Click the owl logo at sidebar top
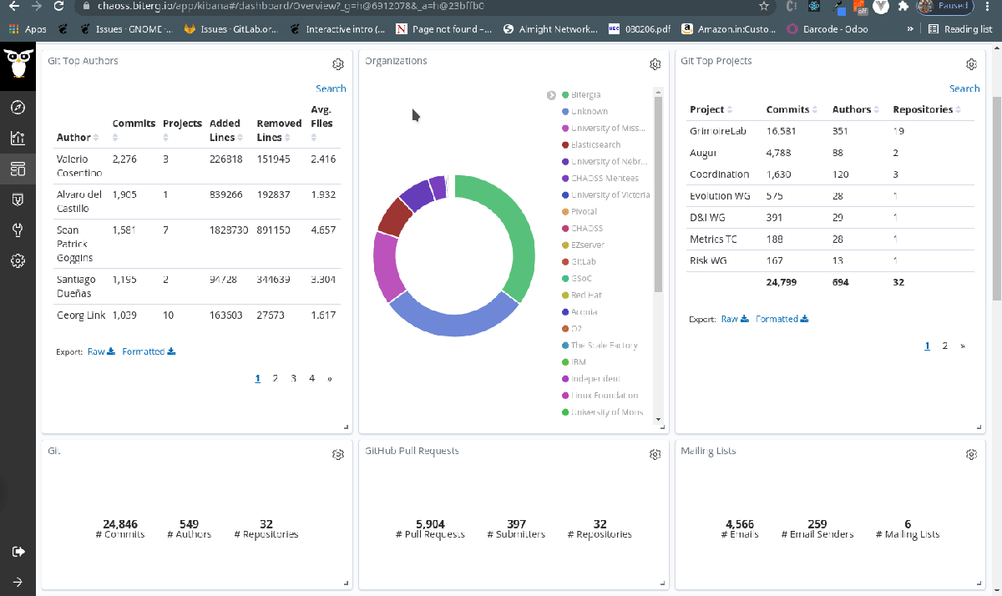Image resolution: width=1002 pixels, height=596 pixels. (x=18, y=66)
